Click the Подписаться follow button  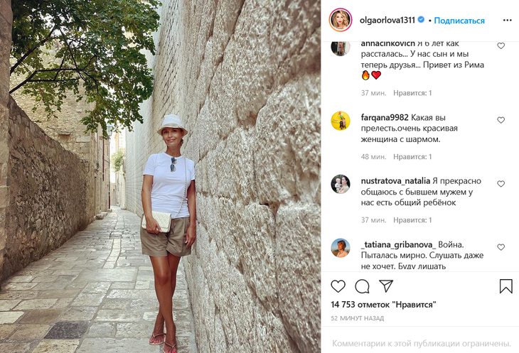click(x=459, y=21)
